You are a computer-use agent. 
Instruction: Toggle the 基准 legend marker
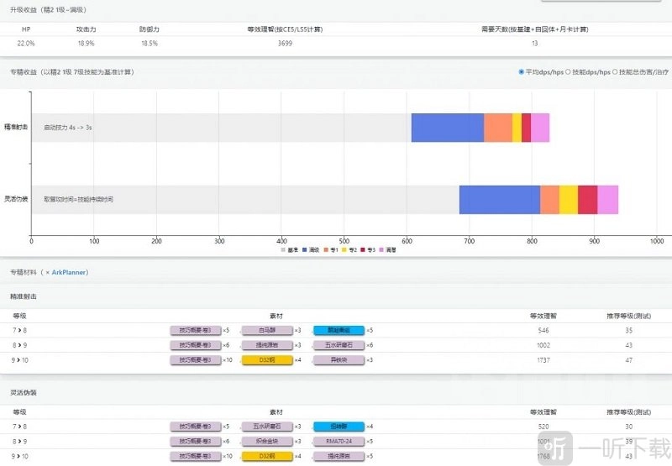[x=282, y=249]
